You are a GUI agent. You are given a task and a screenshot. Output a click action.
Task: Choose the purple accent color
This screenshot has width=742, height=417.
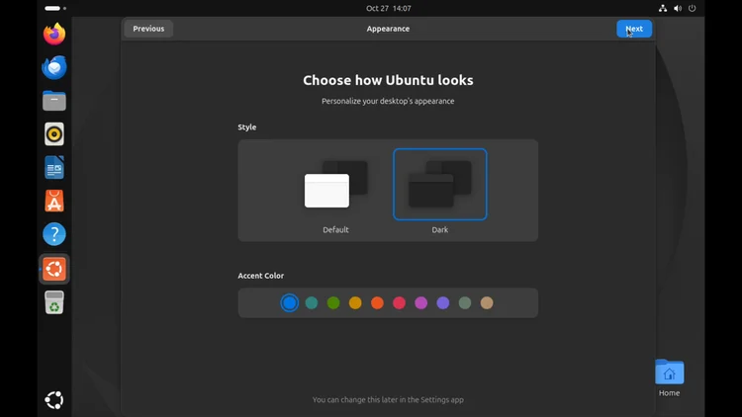click(443, 302)
